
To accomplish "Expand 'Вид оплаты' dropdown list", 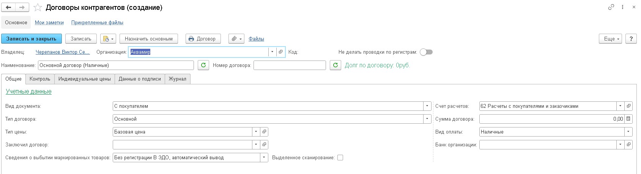I will tap(628, 132).
